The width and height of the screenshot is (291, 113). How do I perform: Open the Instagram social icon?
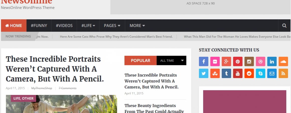point(249,62)
